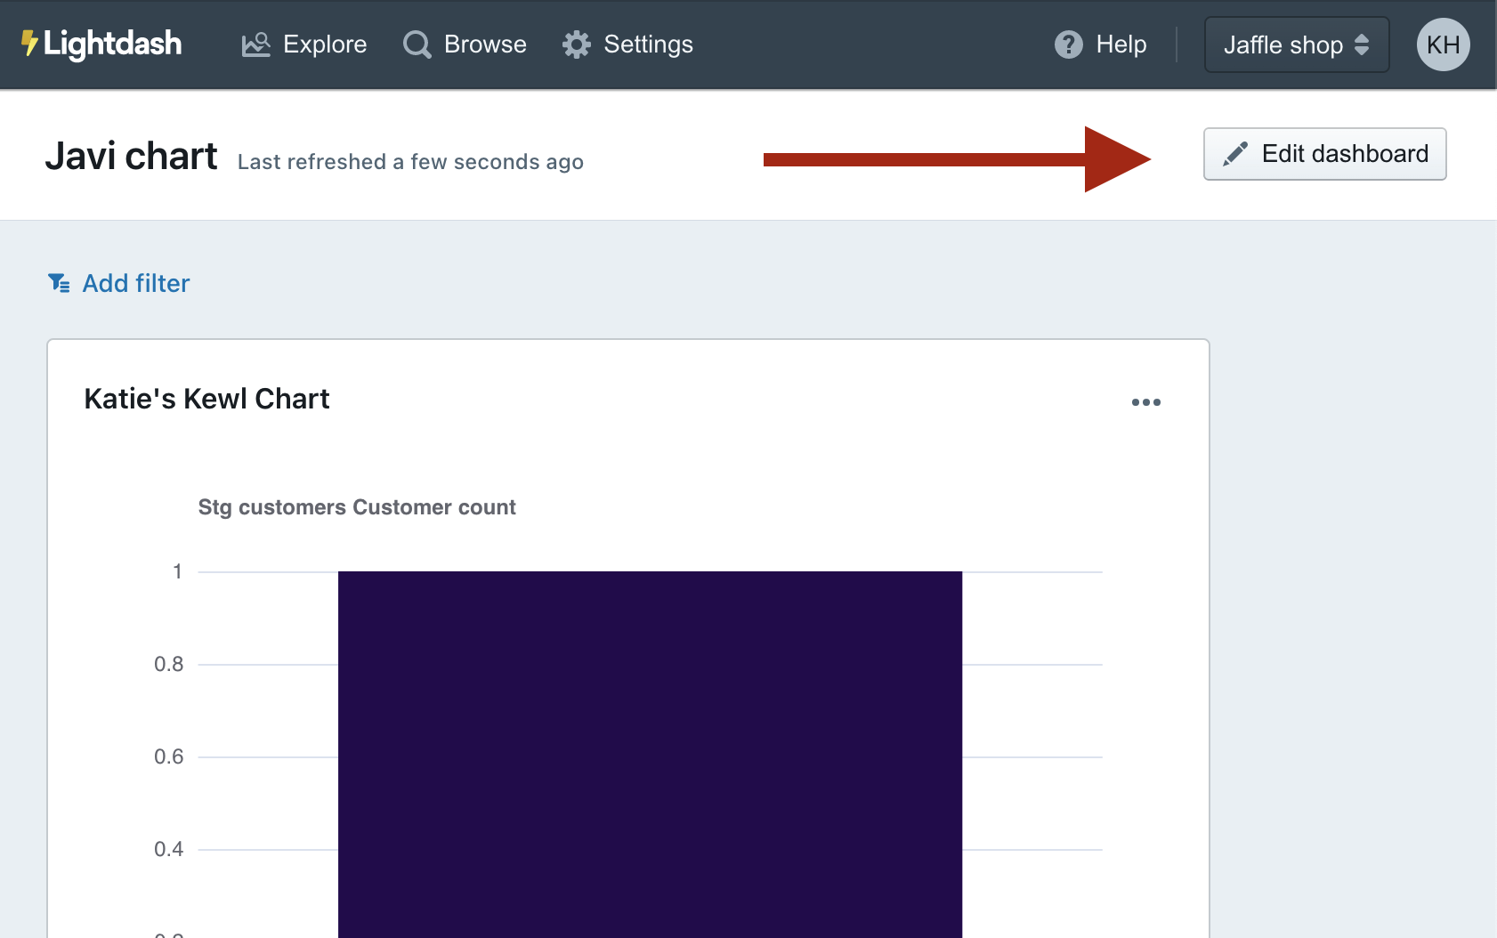The height and width of the screenshot is (938, 1497).
Task: Open the Explore menu
Action: 325,44
